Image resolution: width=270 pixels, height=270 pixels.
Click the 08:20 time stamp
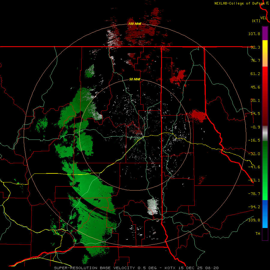click(212, 268)
